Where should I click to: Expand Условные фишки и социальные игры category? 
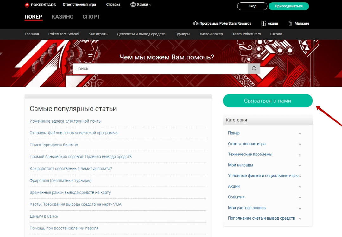300,176
